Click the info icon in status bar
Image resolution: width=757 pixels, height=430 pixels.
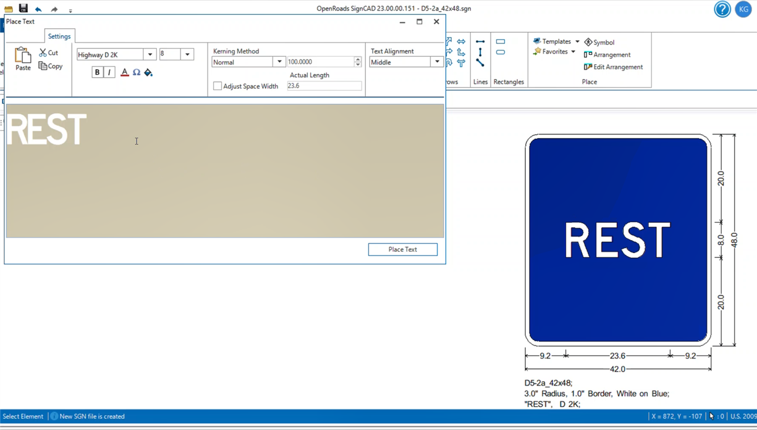point(54,416)
